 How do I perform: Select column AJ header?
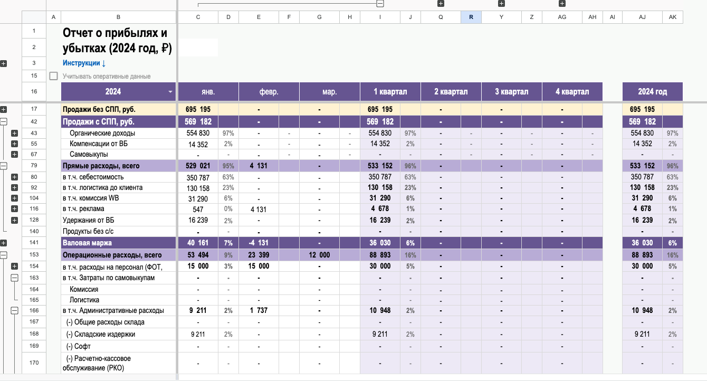tap(642, 17)
